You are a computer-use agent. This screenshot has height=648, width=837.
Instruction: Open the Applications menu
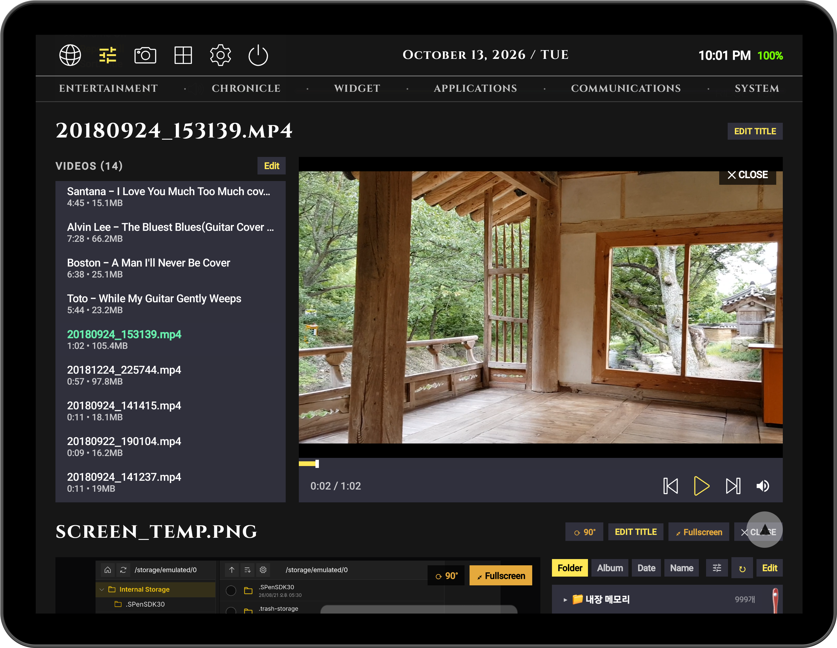tap(475, 88)
